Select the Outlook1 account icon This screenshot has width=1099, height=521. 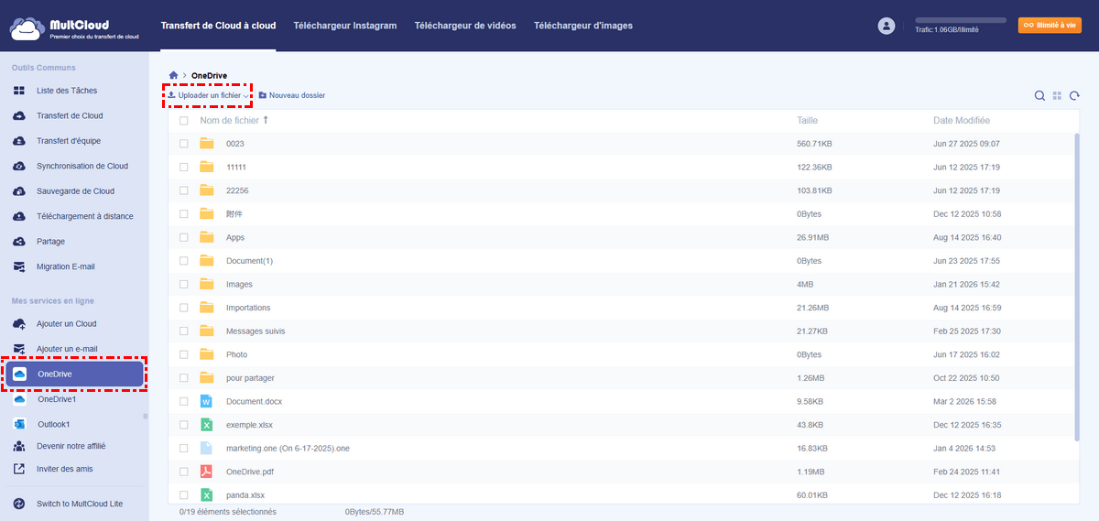coord(19,425)
